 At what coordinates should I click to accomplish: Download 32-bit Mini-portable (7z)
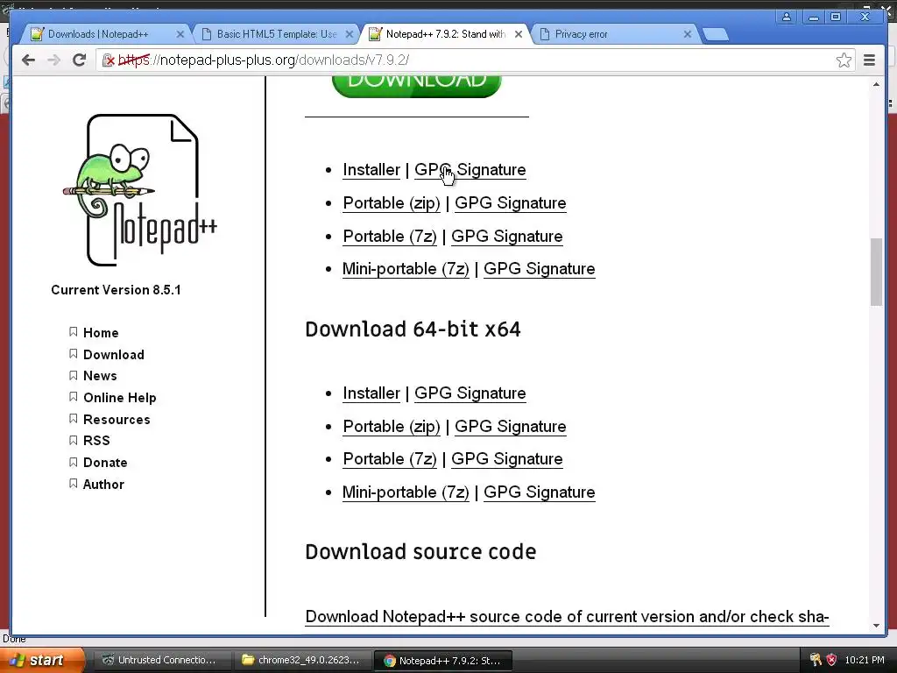[x=406, y=269]
